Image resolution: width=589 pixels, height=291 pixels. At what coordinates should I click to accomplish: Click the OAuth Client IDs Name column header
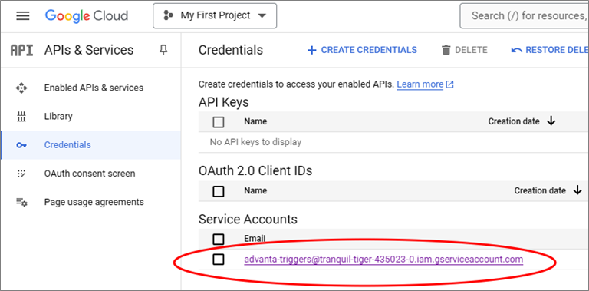(x=255, y=190)
